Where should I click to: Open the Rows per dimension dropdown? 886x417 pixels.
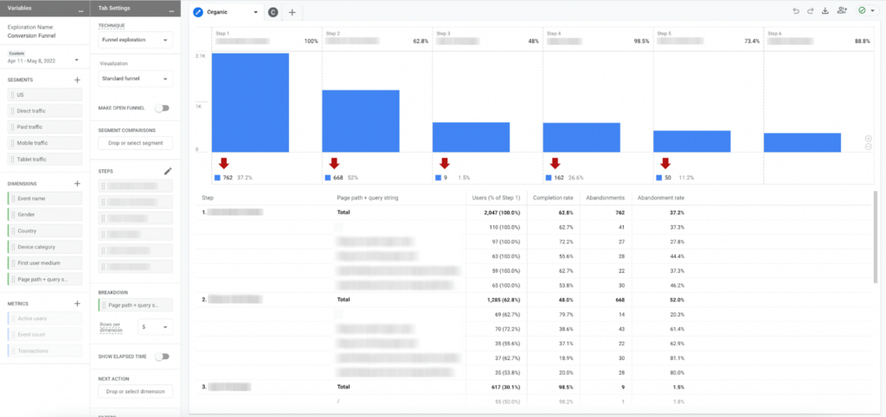pyautogui.click(x=156, y=327)
